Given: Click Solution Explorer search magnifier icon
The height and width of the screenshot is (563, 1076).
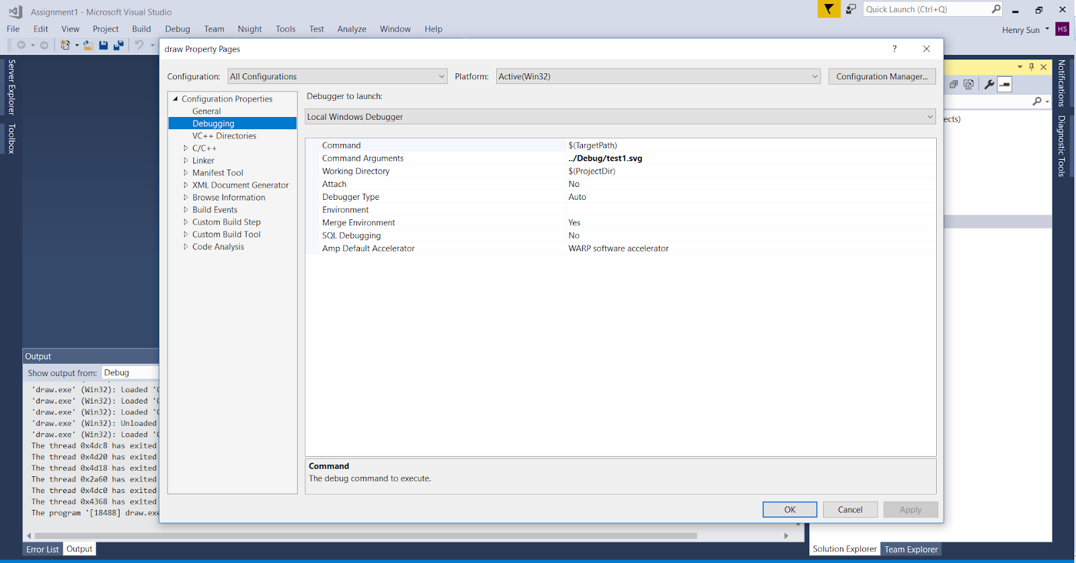Looking at the screenshot, I should pos(1038,101).
